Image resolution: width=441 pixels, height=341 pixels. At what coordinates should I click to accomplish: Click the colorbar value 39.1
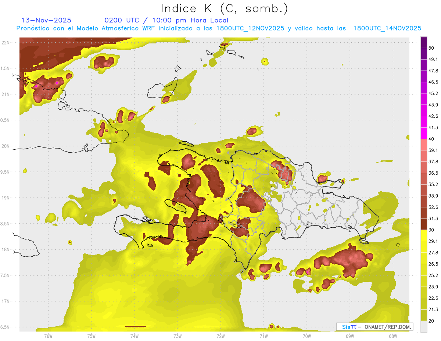click(433, 150)
